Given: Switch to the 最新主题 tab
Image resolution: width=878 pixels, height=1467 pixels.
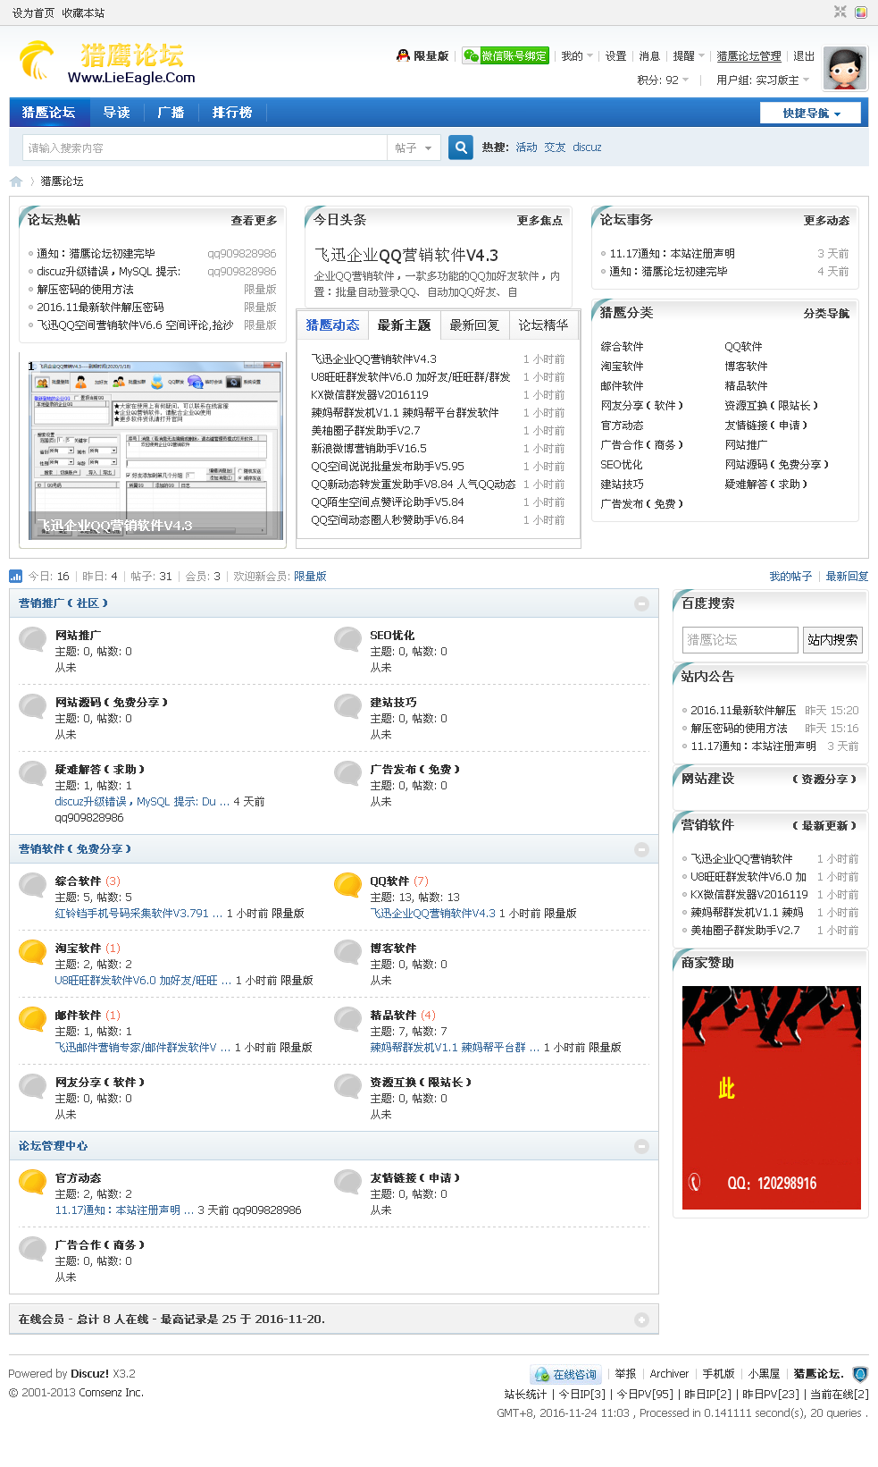Looking at the screenshot, I should 404,325.
